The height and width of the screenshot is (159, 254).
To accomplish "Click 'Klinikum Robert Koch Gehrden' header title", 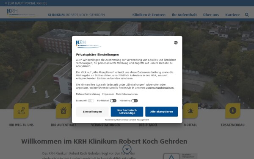I will tap(76, 15).
